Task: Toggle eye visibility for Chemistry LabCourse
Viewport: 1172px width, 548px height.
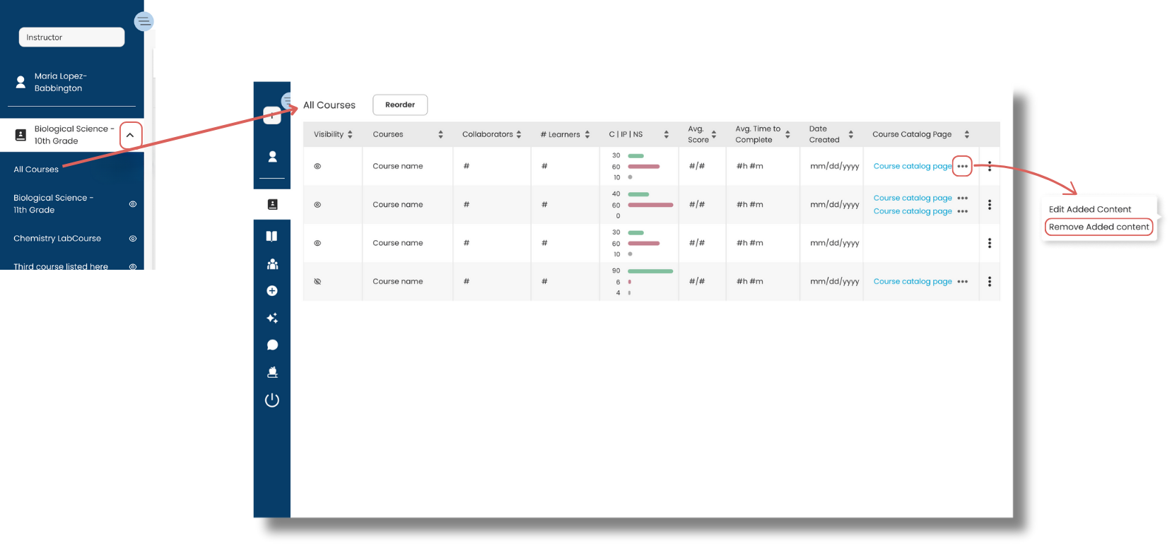Action: point(133,239)
